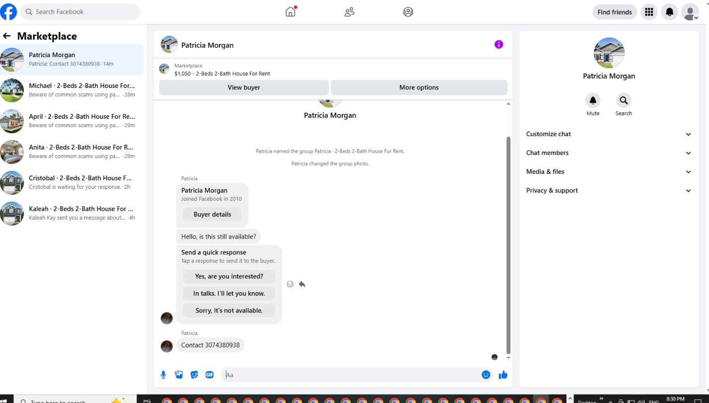Send quick response "Yes, are you interested?"
This screenshot has height=403, width=709.
pyautogui.click(x=229, y=276)
